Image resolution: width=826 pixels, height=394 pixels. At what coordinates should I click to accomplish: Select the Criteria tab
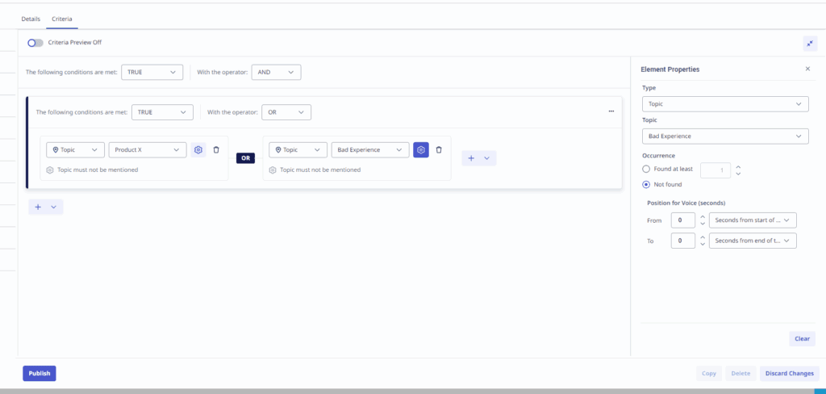(x=61, y=19)
